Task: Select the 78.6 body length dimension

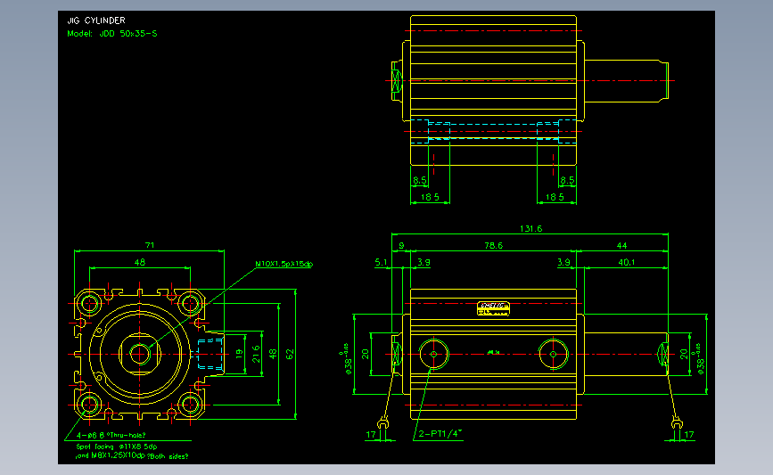Action: pos(493,245)
